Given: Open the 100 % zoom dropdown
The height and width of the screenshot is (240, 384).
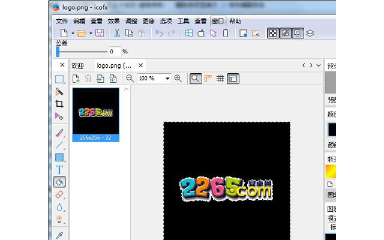Looking at the screenshot, I should tap(167, 79).
